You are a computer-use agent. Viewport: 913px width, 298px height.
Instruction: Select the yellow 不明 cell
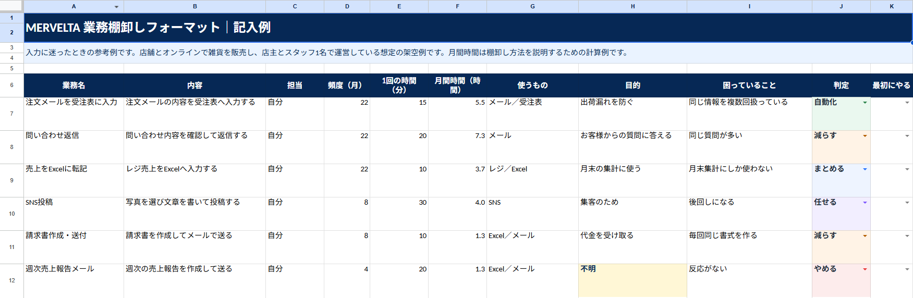(x=632, y=280)
